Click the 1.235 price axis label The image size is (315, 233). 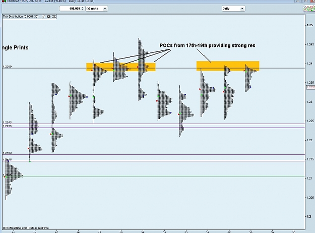tap(310, 82)
